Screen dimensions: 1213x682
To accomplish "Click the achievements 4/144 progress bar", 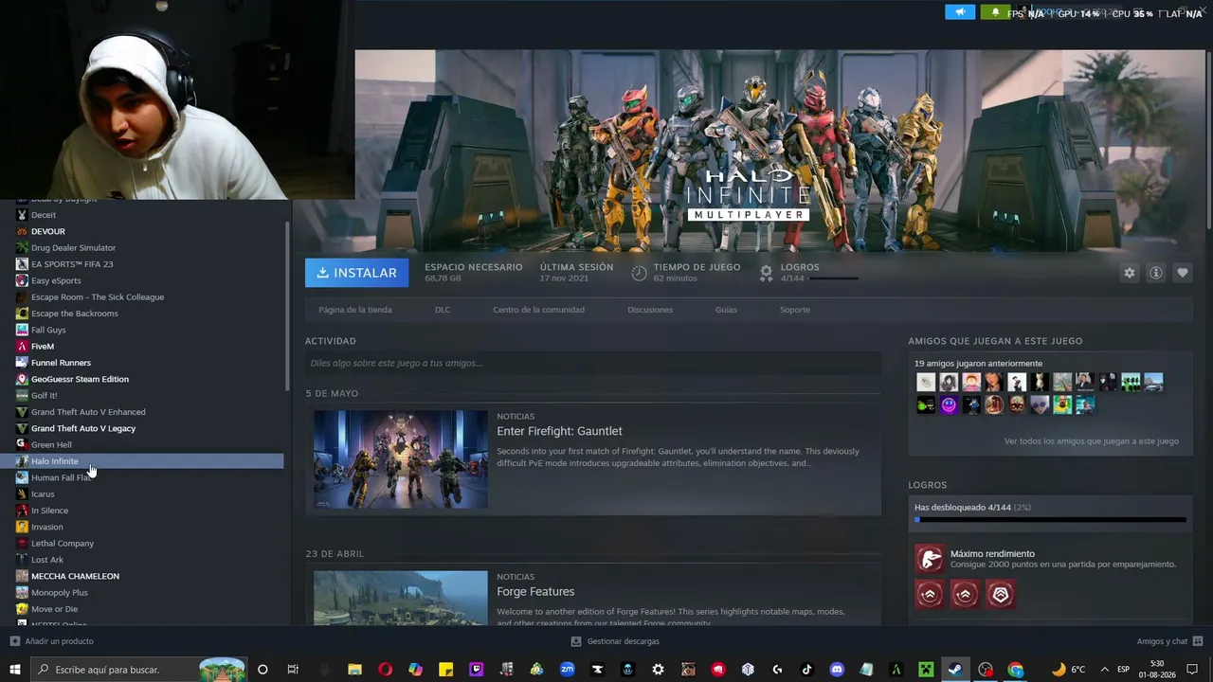I will 1050,520.
